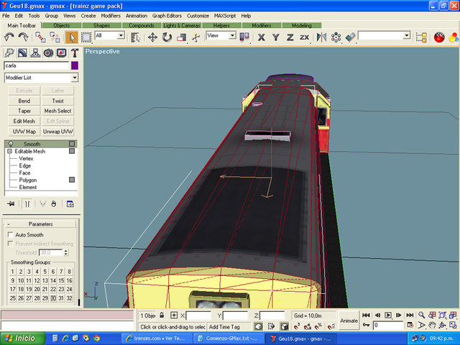Open the Modifier List dropdown
The width and height of the screenshot is (460, 345).
pyautogui.click(x=75, y=78)
